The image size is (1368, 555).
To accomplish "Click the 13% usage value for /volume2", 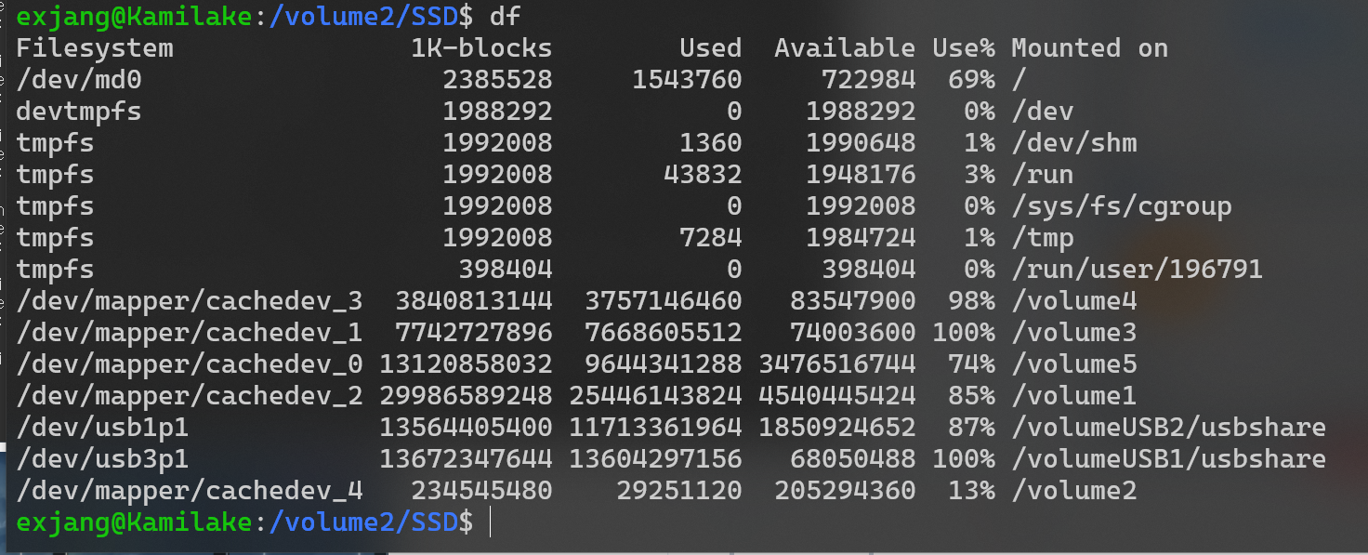I will point(972,491).
